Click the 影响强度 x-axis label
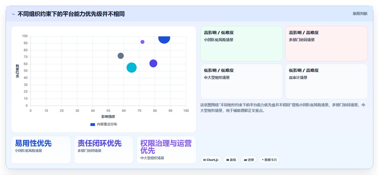Image resolution: width=379 pixels, height=175 pixels. tap(108, 116)
